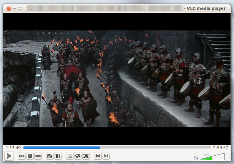Toggle loop repeat mode
234x164 pixels.
[78, 156]
